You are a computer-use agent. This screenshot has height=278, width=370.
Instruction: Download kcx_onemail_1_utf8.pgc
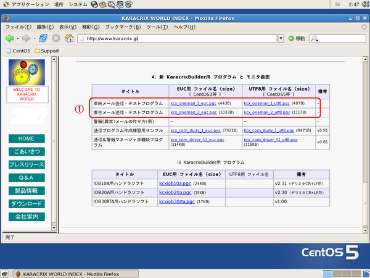pos(266,103)
